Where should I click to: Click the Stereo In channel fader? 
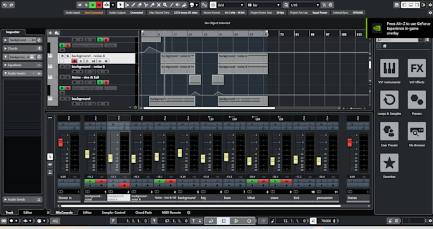click(x=60, y=142)
